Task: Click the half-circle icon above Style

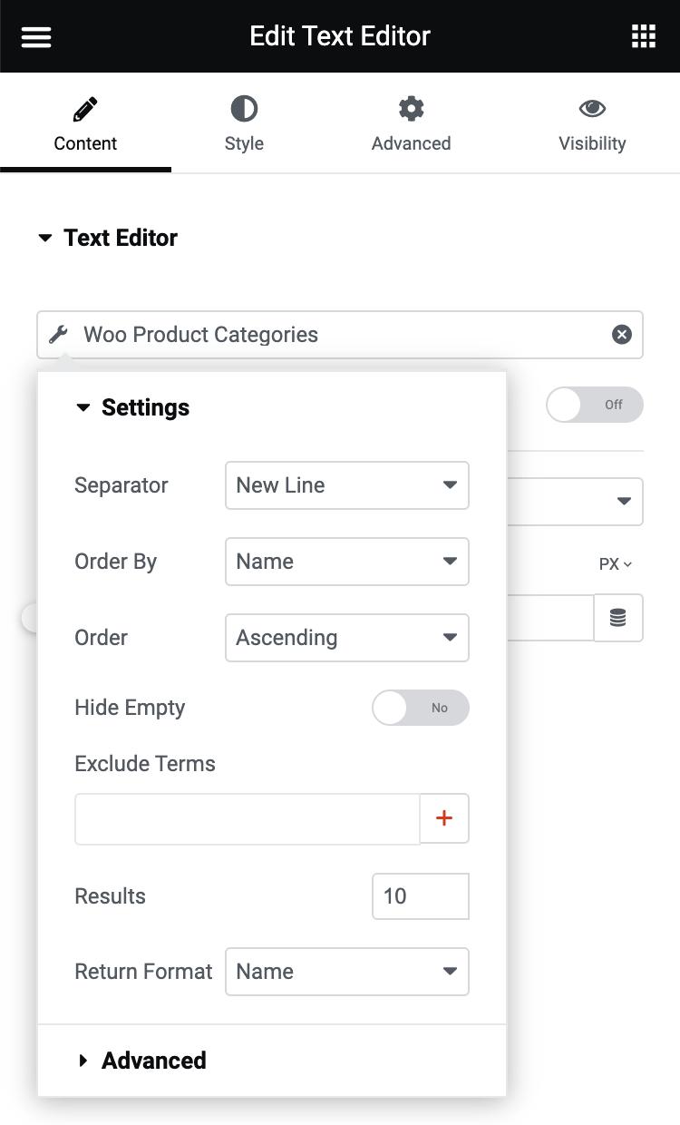Action: (244, 108)
